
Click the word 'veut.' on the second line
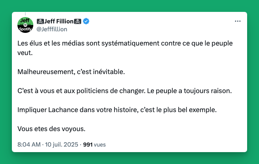pos(25,53)
